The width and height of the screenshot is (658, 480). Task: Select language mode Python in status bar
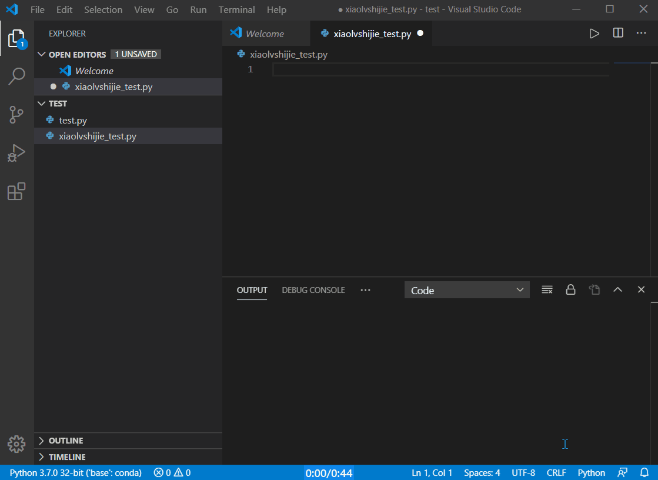coord(592,473)
